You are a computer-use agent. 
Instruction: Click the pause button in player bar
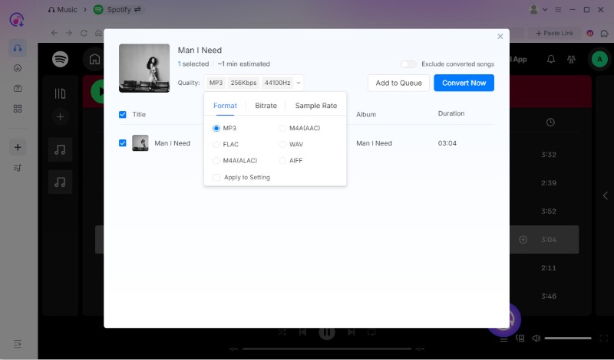(326, 332)
